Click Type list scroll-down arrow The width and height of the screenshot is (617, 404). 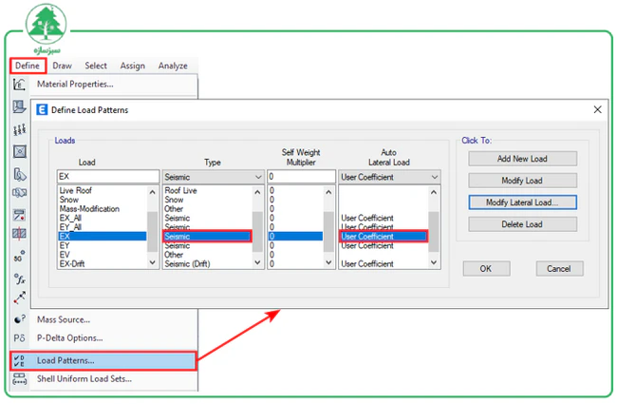257,262
